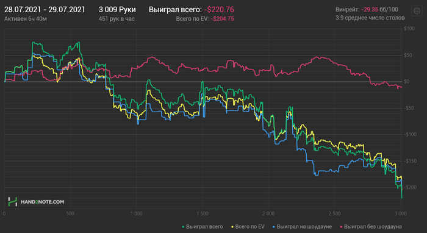Open the HAND2NOTE.COM watermark link

(x=43, y=202)
